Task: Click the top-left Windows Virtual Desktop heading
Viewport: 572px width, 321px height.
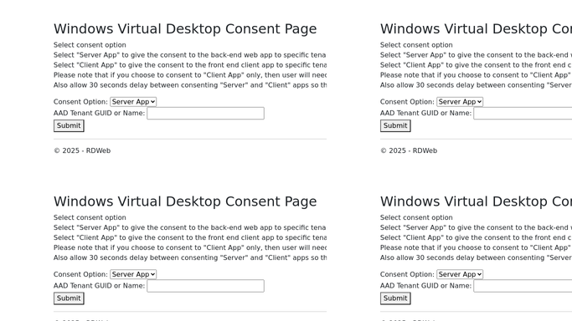Action: 185,28
